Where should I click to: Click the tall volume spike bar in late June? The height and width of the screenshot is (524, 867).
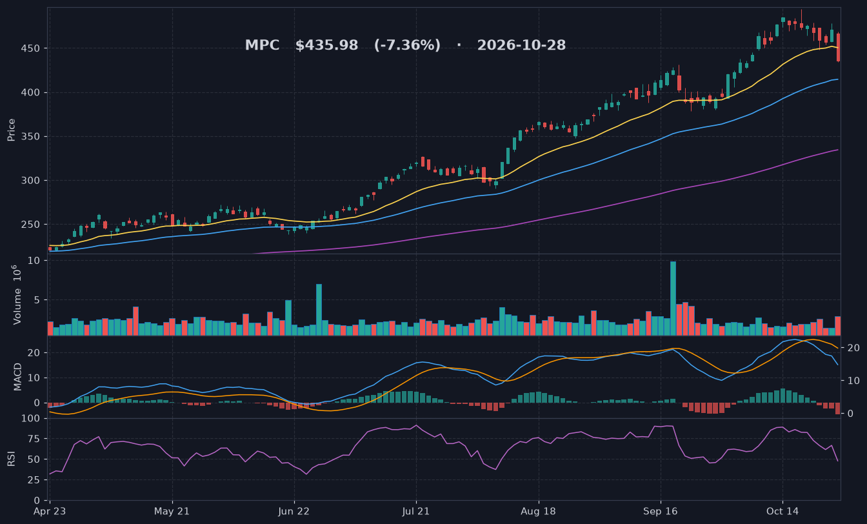[319, 310]
